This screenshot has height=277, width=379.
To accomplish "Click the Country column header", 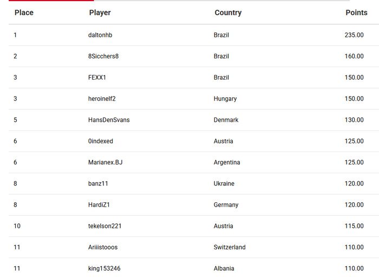I will 228,12.
